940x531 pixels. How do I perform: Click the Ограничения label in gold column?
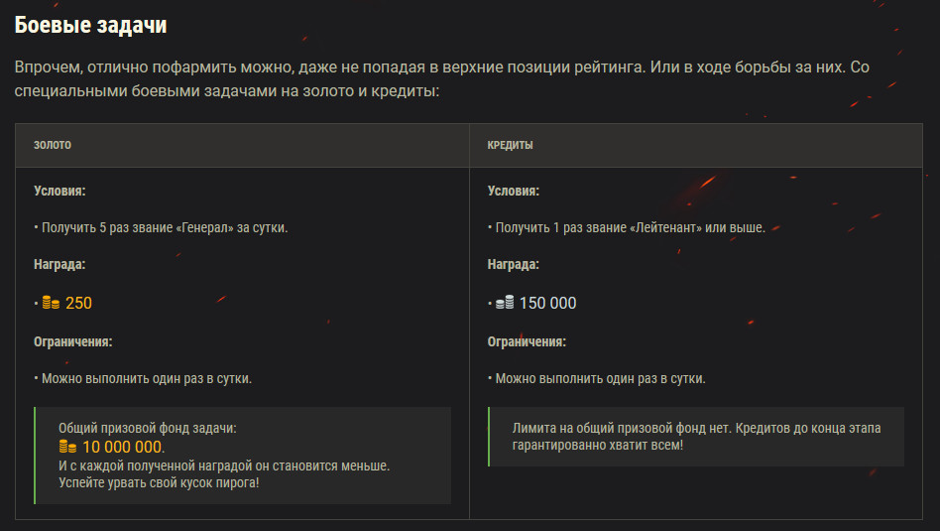point(72,341)
